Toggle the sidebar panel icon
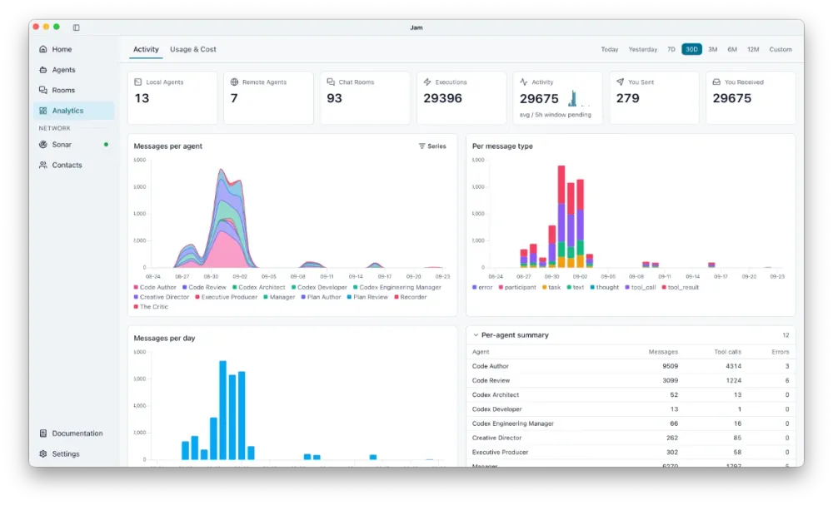833x505 pixels. coord(77,27)
